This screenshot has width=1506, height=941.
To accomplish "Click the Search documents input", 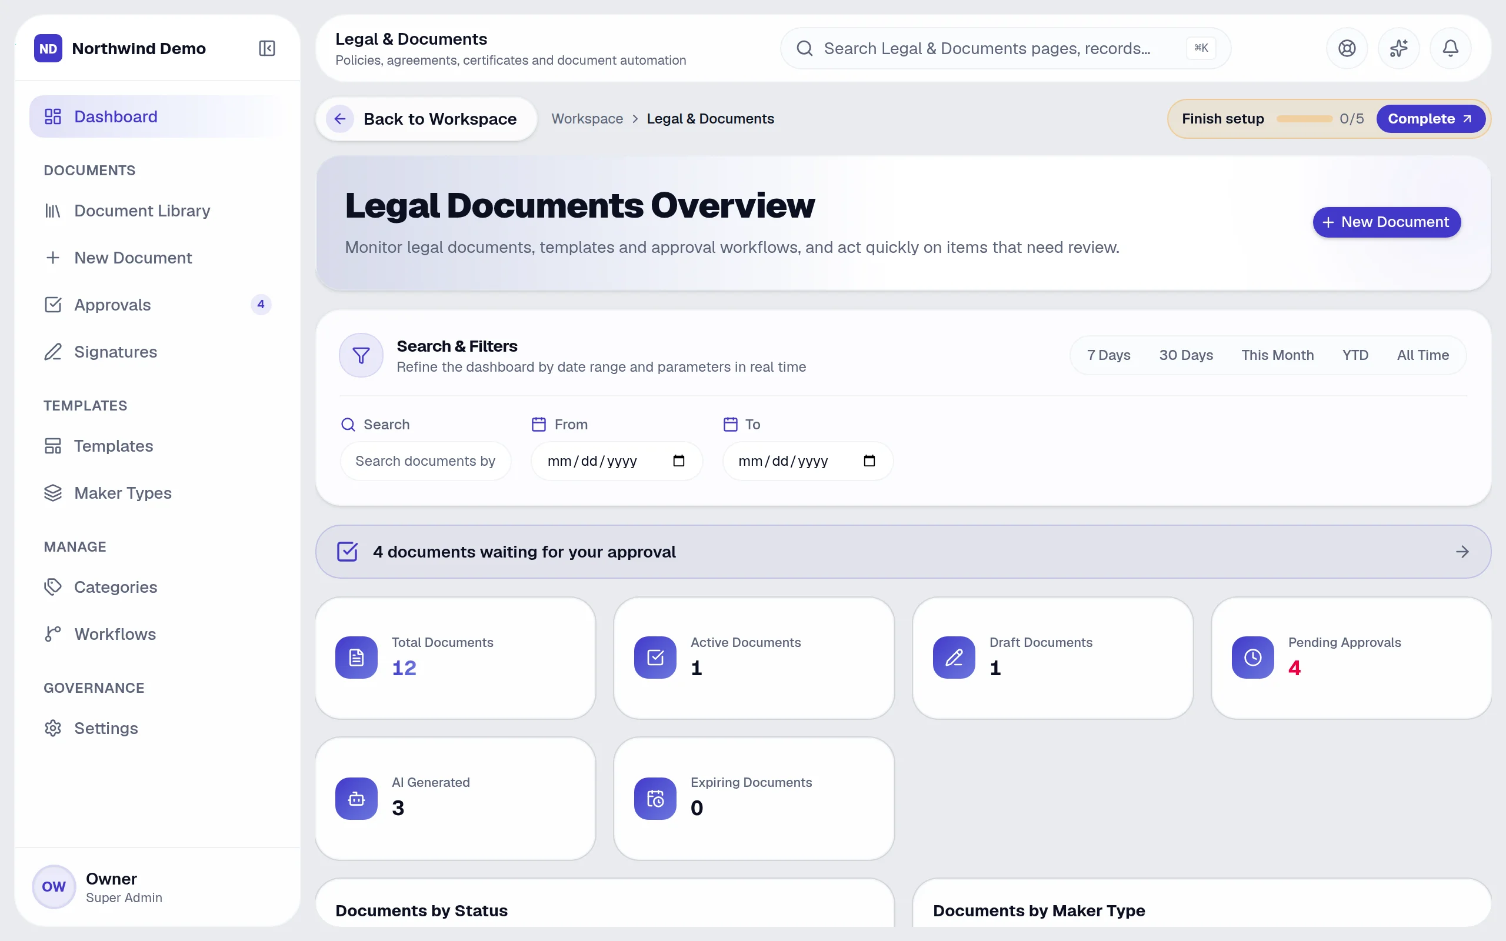I will click(x=426, y=461).
